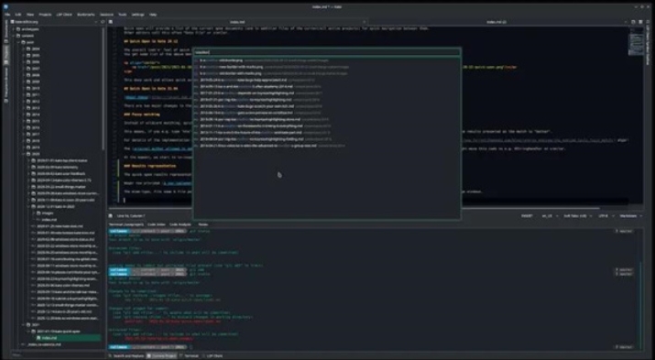Viewport: 655px width, 360px height.
Task: Switch to the Notes tab
Action: [202, 224]
